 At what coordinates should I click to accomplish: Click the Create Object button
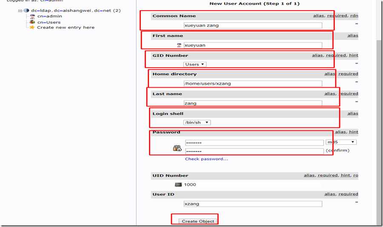[198, 221]
